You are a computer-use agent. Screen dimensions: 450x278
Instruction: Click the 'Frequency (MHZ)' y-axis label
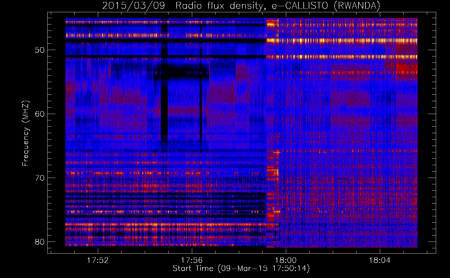tap(25, 133)
